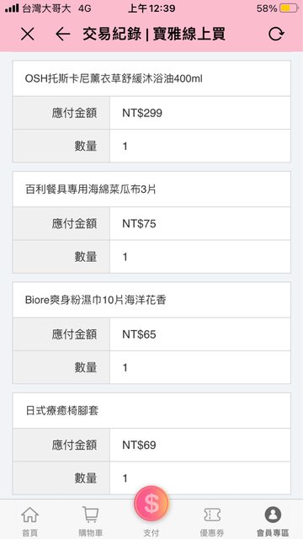303x539 pixels.
Task: Tap the pink dollar 支付 button
Action: point(151,504)
